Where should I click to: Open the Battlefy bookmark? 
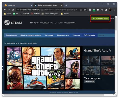click(x=35, y=14)
